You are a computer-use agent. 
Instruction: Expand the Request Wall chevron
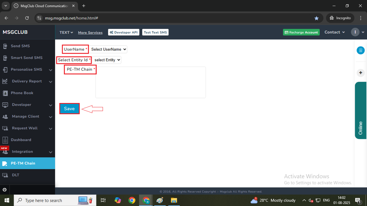[x=51, y=129]
